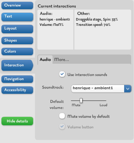Select the Interaction section
134x143 pixels.
click(17, 65)
